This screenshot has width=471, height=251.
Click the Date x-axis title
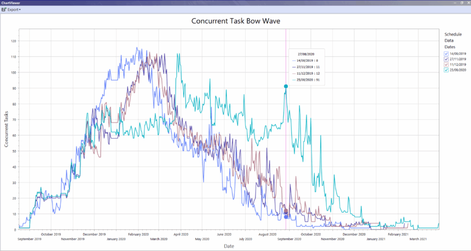click(x=229, y=246)
